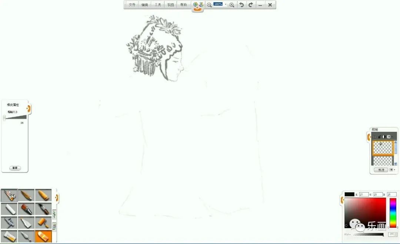Pick the white chalk tool

[9, 209]
